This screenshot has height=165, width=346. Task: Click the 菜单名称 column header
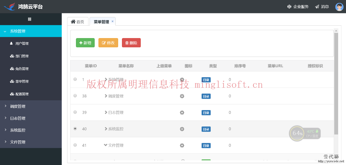126,66
